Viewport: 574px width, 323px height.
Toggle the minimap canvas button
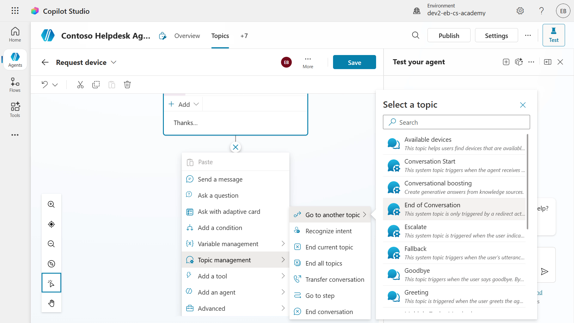coord(51,264)
